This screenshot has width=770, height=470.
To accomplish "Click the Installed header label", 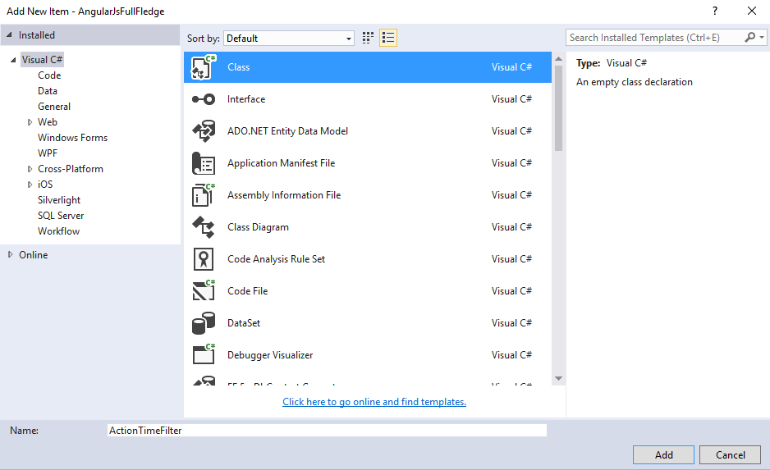I will pos(37,35).
